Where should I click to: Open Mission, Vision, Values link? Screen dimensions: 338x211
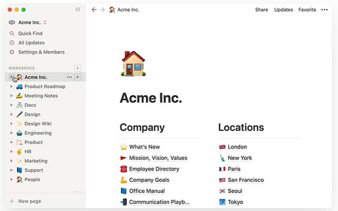click(158, 158)
